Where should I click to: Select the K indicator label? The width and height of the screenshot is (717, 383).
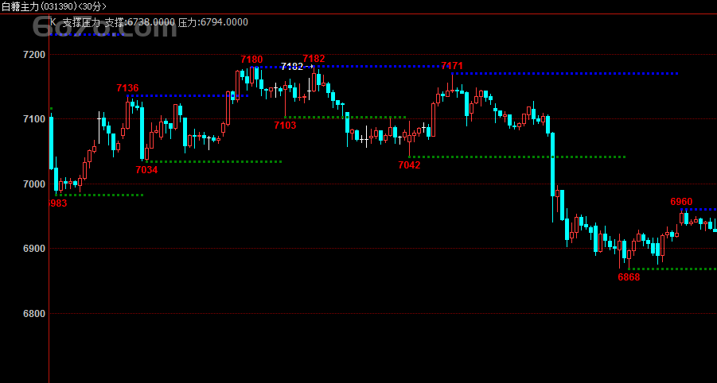coord(53,22)
